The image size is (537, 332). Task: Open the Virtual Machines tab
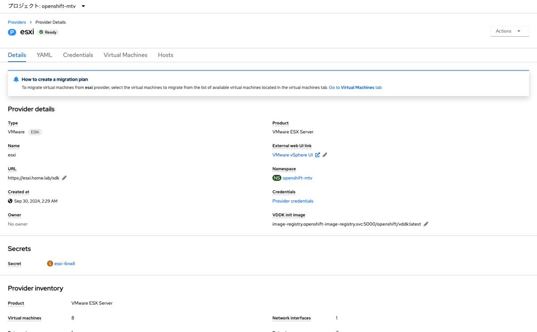(125, 55)
